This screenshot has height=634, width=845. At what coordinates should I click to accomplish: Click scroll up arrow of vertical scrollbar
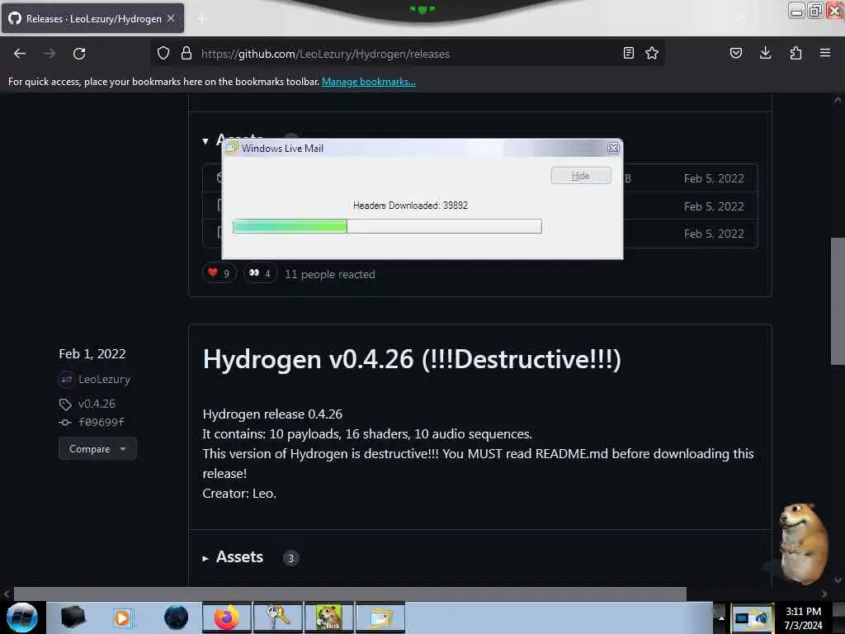[x=838, y=100]
